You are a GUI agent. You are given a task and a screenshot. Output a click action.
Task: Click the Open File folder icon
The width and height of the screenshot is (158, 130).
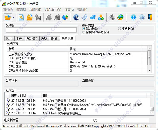(x=8, y=17)
